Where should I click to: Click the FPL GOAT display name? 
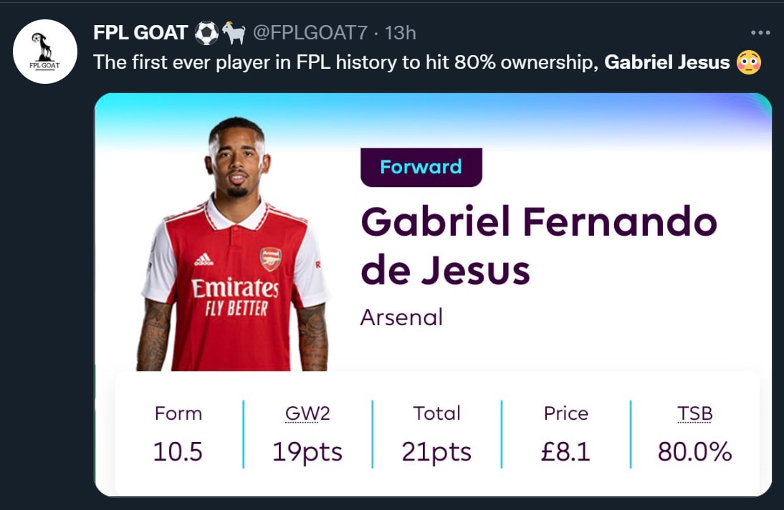point(140,33)
